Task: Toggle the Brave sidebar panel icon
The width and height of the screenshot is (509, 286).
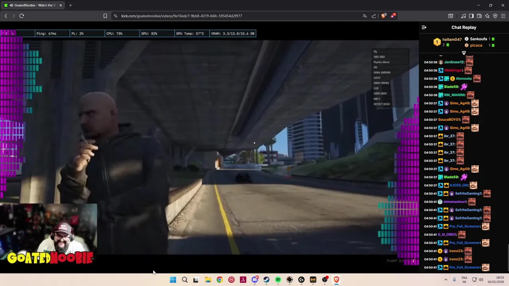Action: tap(471, 16)
